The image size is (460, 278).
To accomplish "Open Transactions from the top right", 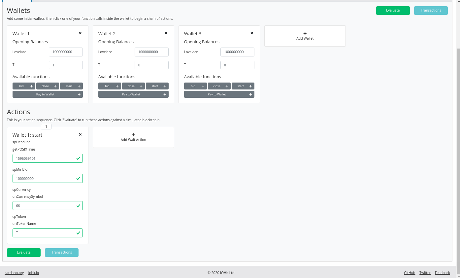I will click(x=431, y=11).
